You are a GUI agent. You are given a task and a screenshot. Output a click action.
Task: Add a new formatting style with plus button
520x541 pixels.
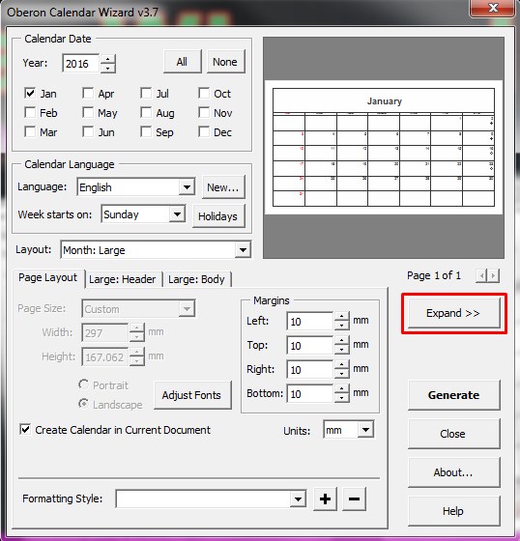point(325,498)
